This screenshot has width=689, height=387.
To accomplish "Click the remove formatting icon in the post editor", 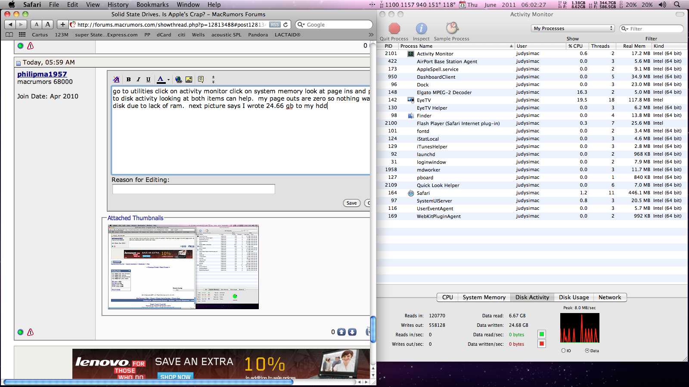I will click(x=116, y=79).
